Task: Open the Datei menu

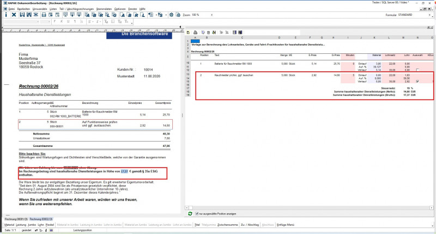Action: 11,9
